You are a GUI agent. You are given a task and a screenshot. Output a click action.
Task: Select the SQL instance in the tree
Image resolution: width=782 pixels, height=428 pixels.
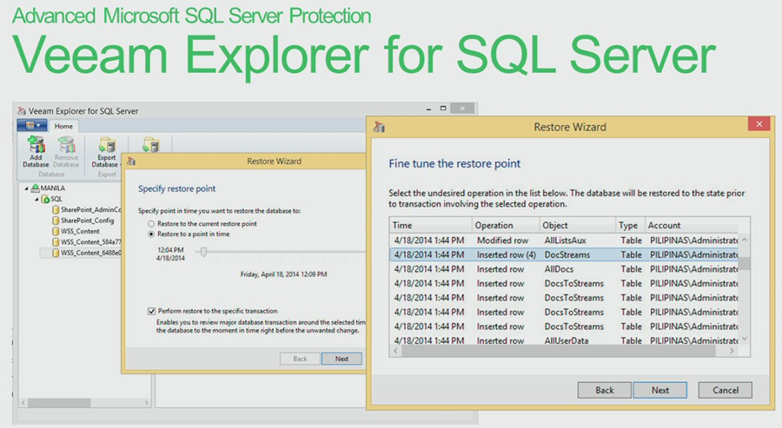[56, 199]
